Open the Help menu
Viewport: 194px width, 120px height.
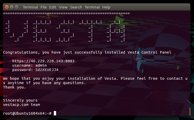[106, 7]
